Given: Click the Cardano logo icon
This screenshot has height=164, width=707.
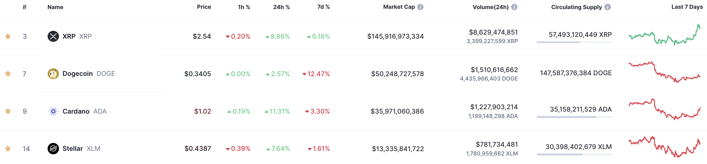Looking at the screenshot, I should tap(53, 111).
